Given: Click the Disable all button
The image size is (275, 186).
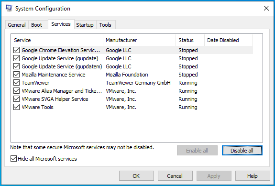Looking at the screenshot, I should (242, 151).
